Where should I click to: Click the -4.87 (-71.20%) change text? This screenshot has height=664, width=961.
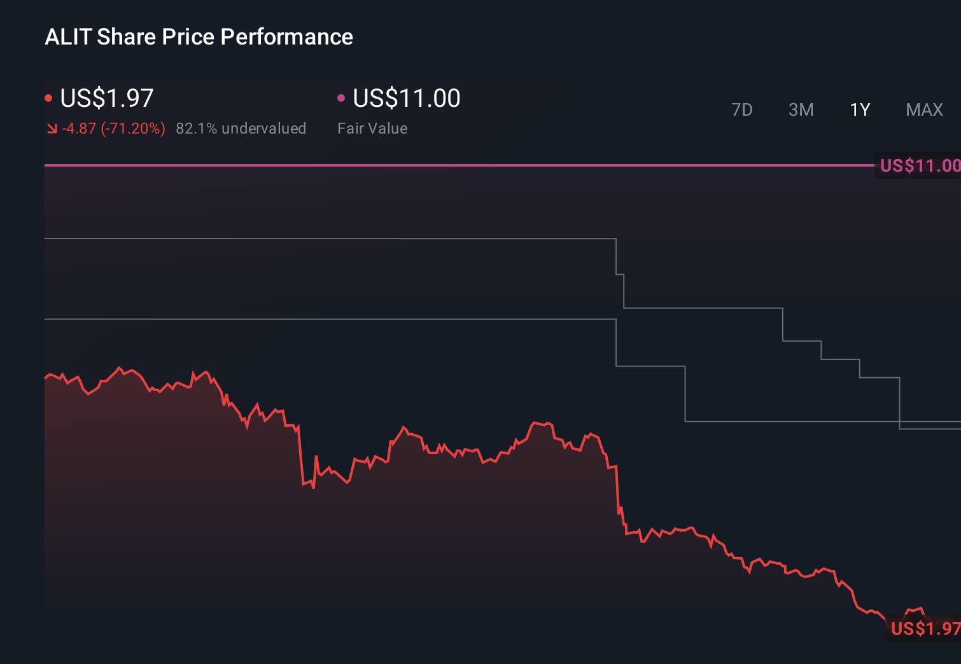[x=113, y=128]
